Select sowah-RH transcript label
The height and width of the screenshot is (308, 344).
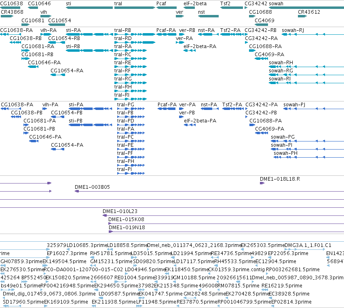(x=281, y=63)
